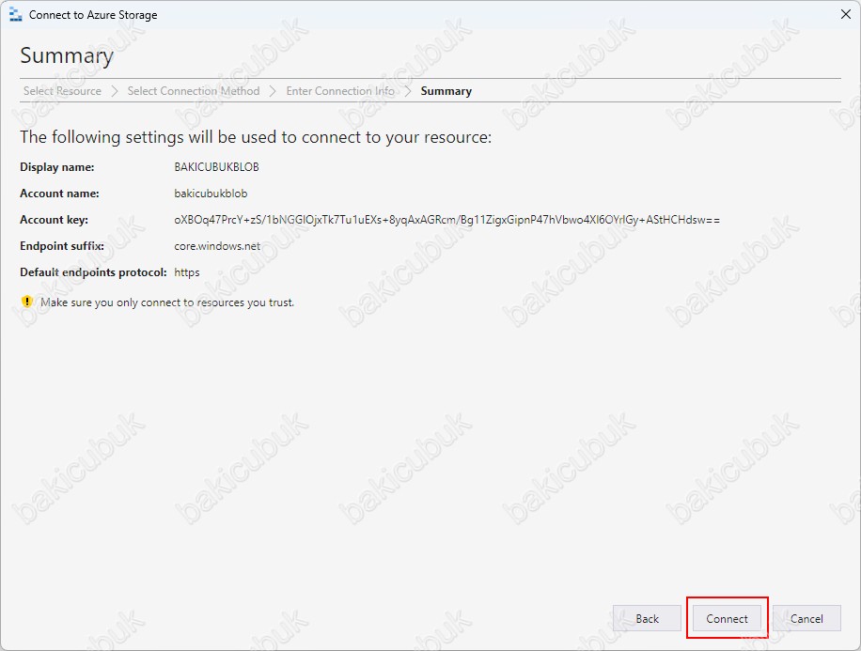Click the yellow warning shield icon
The image size is (861, 651).
point(27,302)
